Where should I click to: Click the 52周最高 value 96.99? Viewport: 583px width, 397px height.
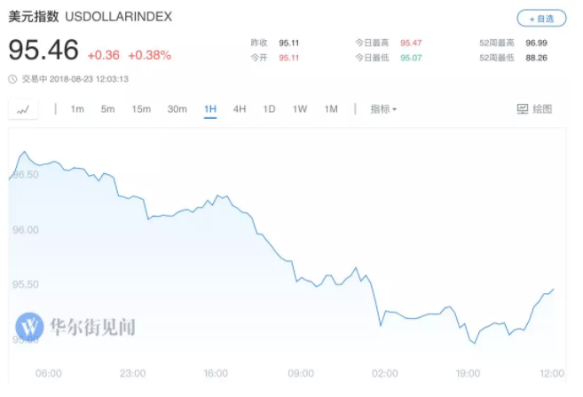click(536, 43)
